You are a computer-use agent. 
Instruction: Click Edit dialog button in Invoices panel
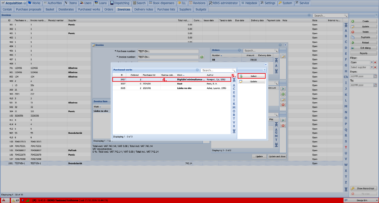pos(363,48)
